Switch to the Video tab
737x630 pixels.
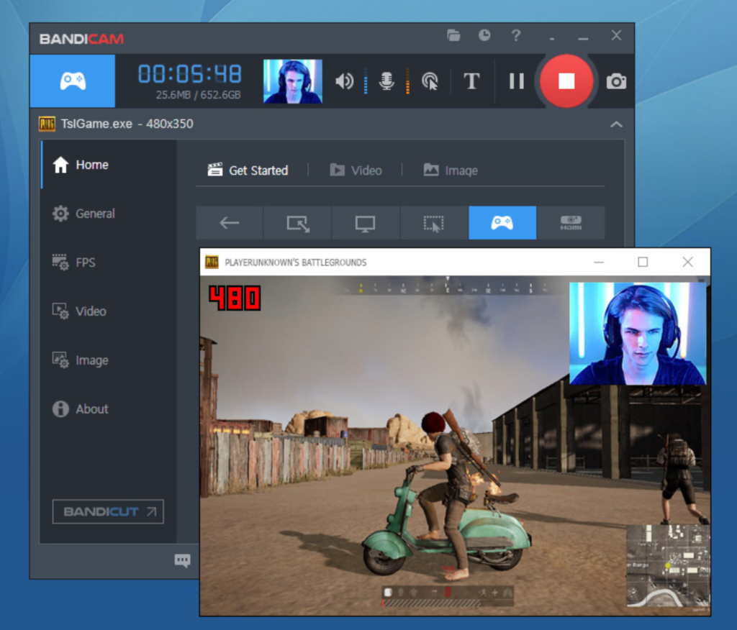coord(356,170)
